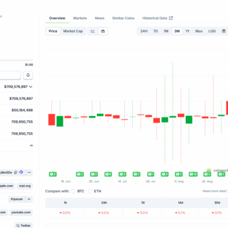Screen dimensions: 228x228
Task: Click the 14d column header
Action: pos(180,203)
